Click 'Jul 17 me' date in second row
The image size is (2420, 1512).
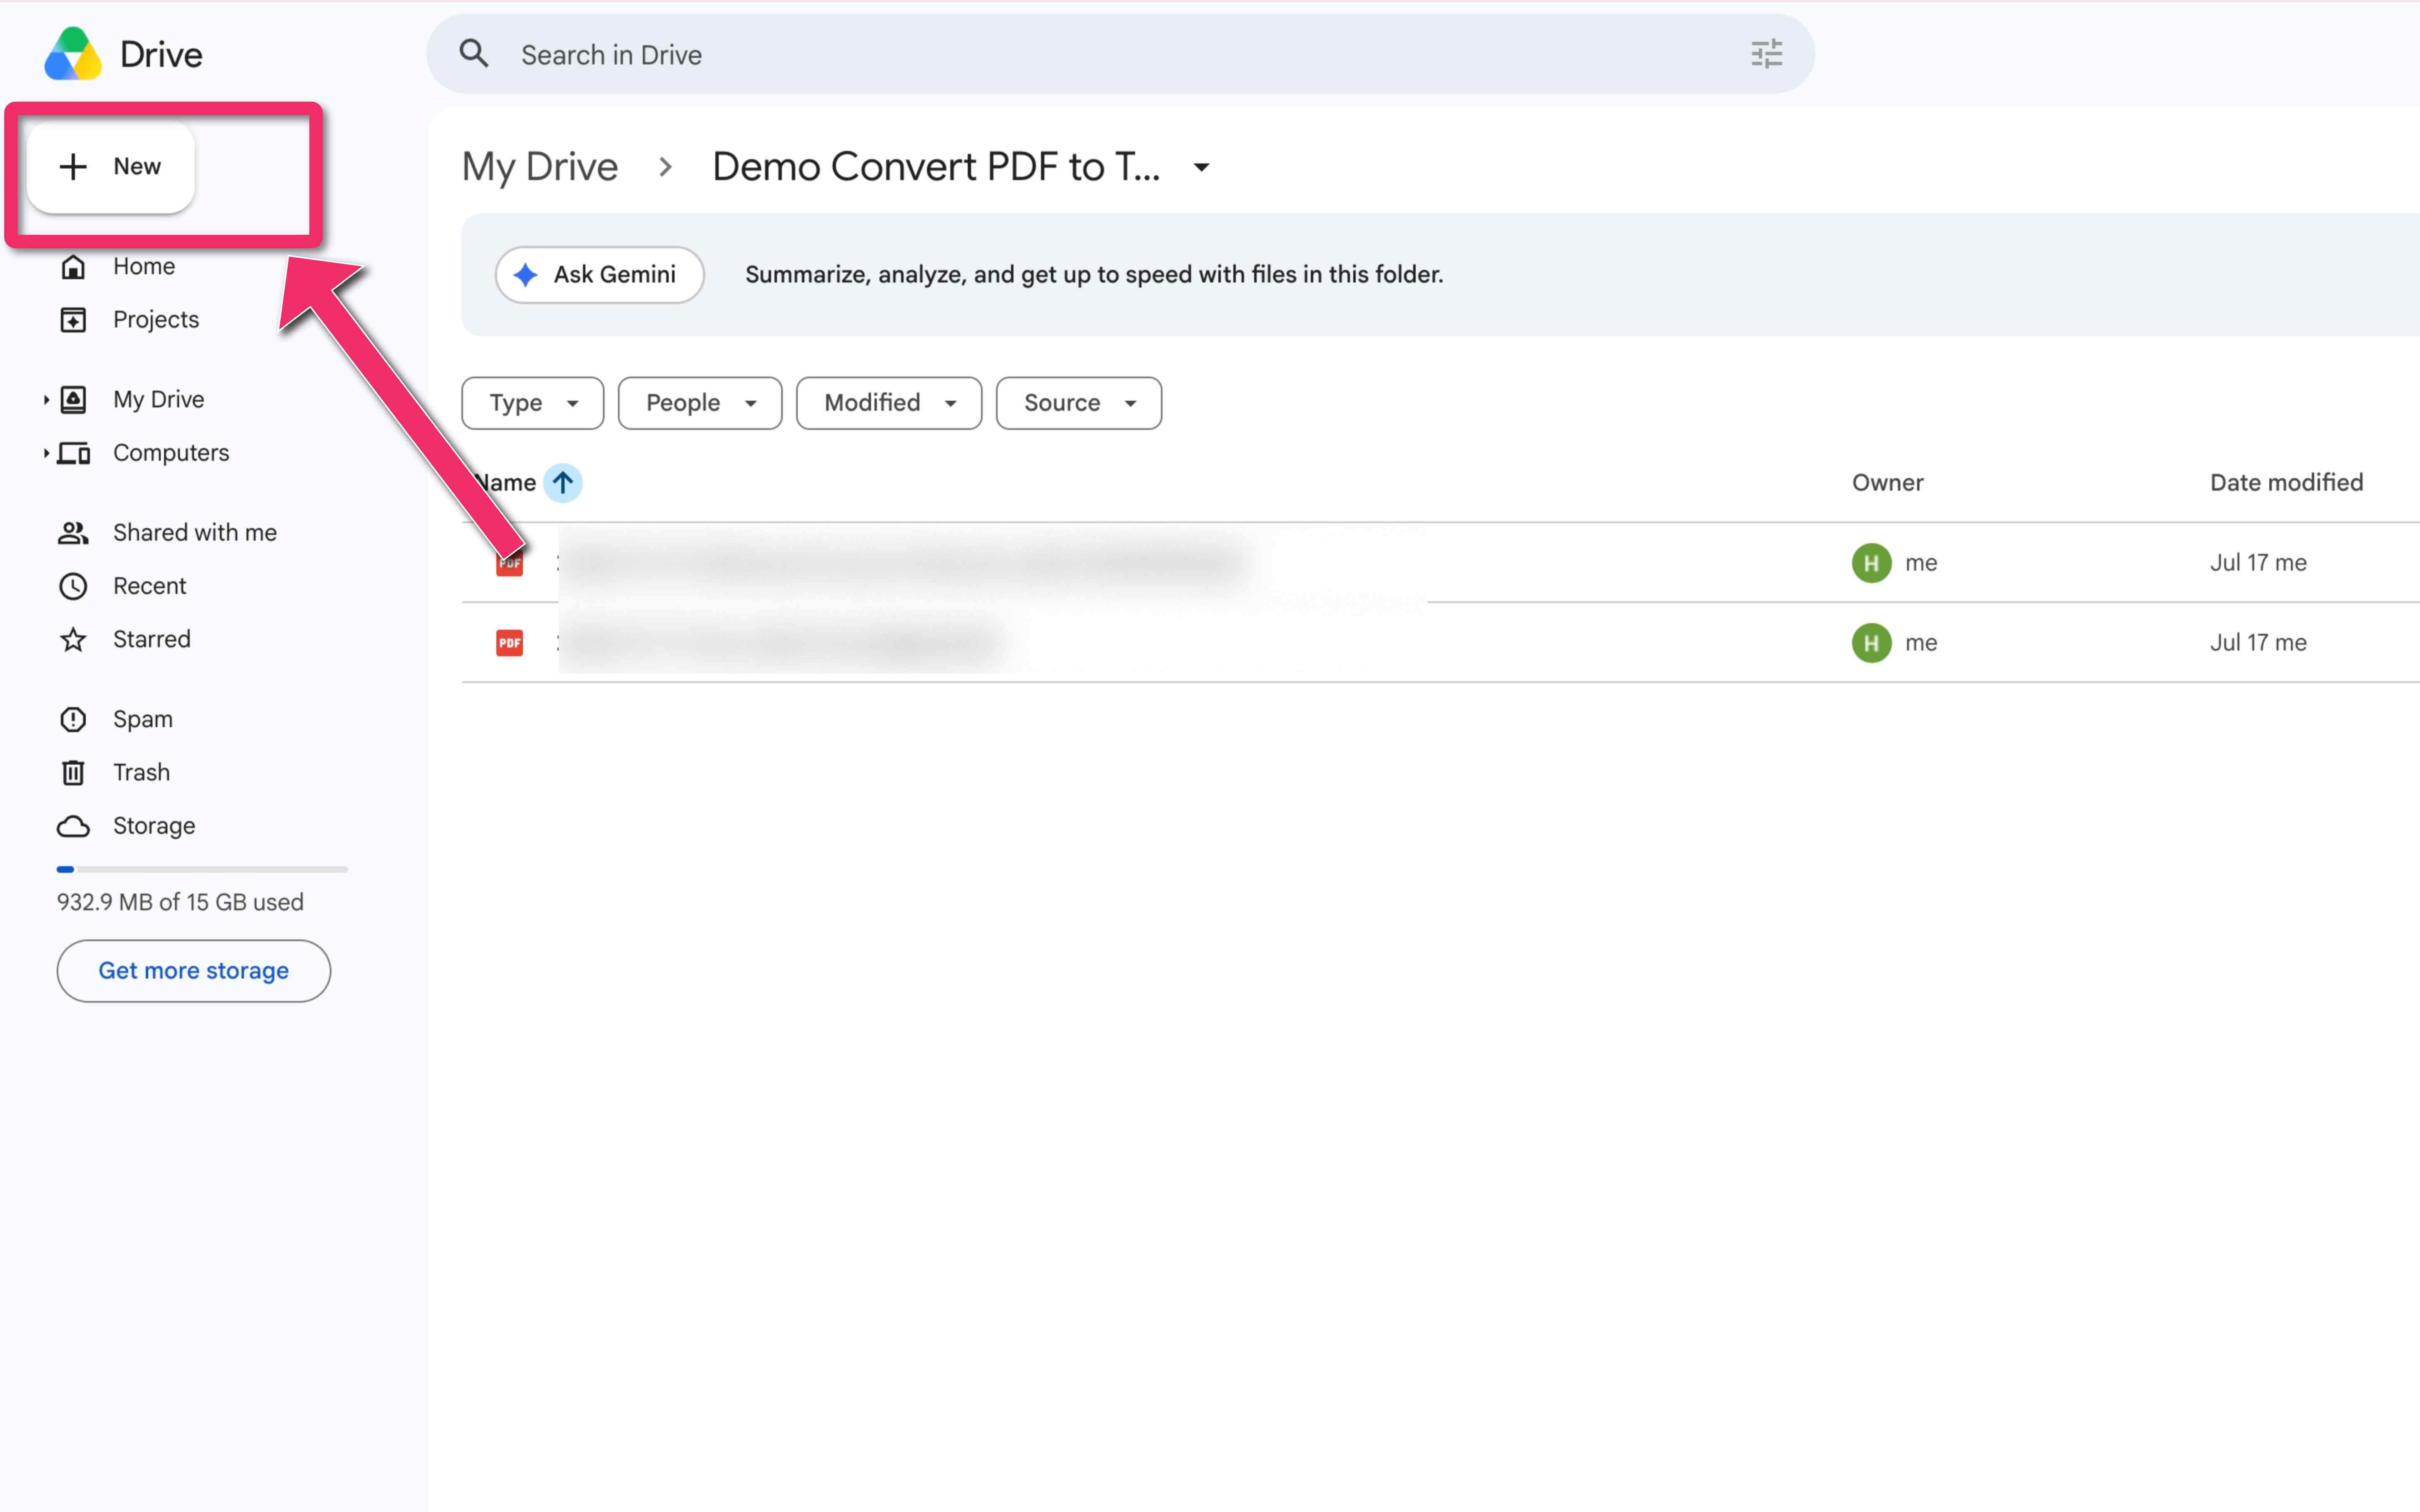click(x=2258, y=643)
